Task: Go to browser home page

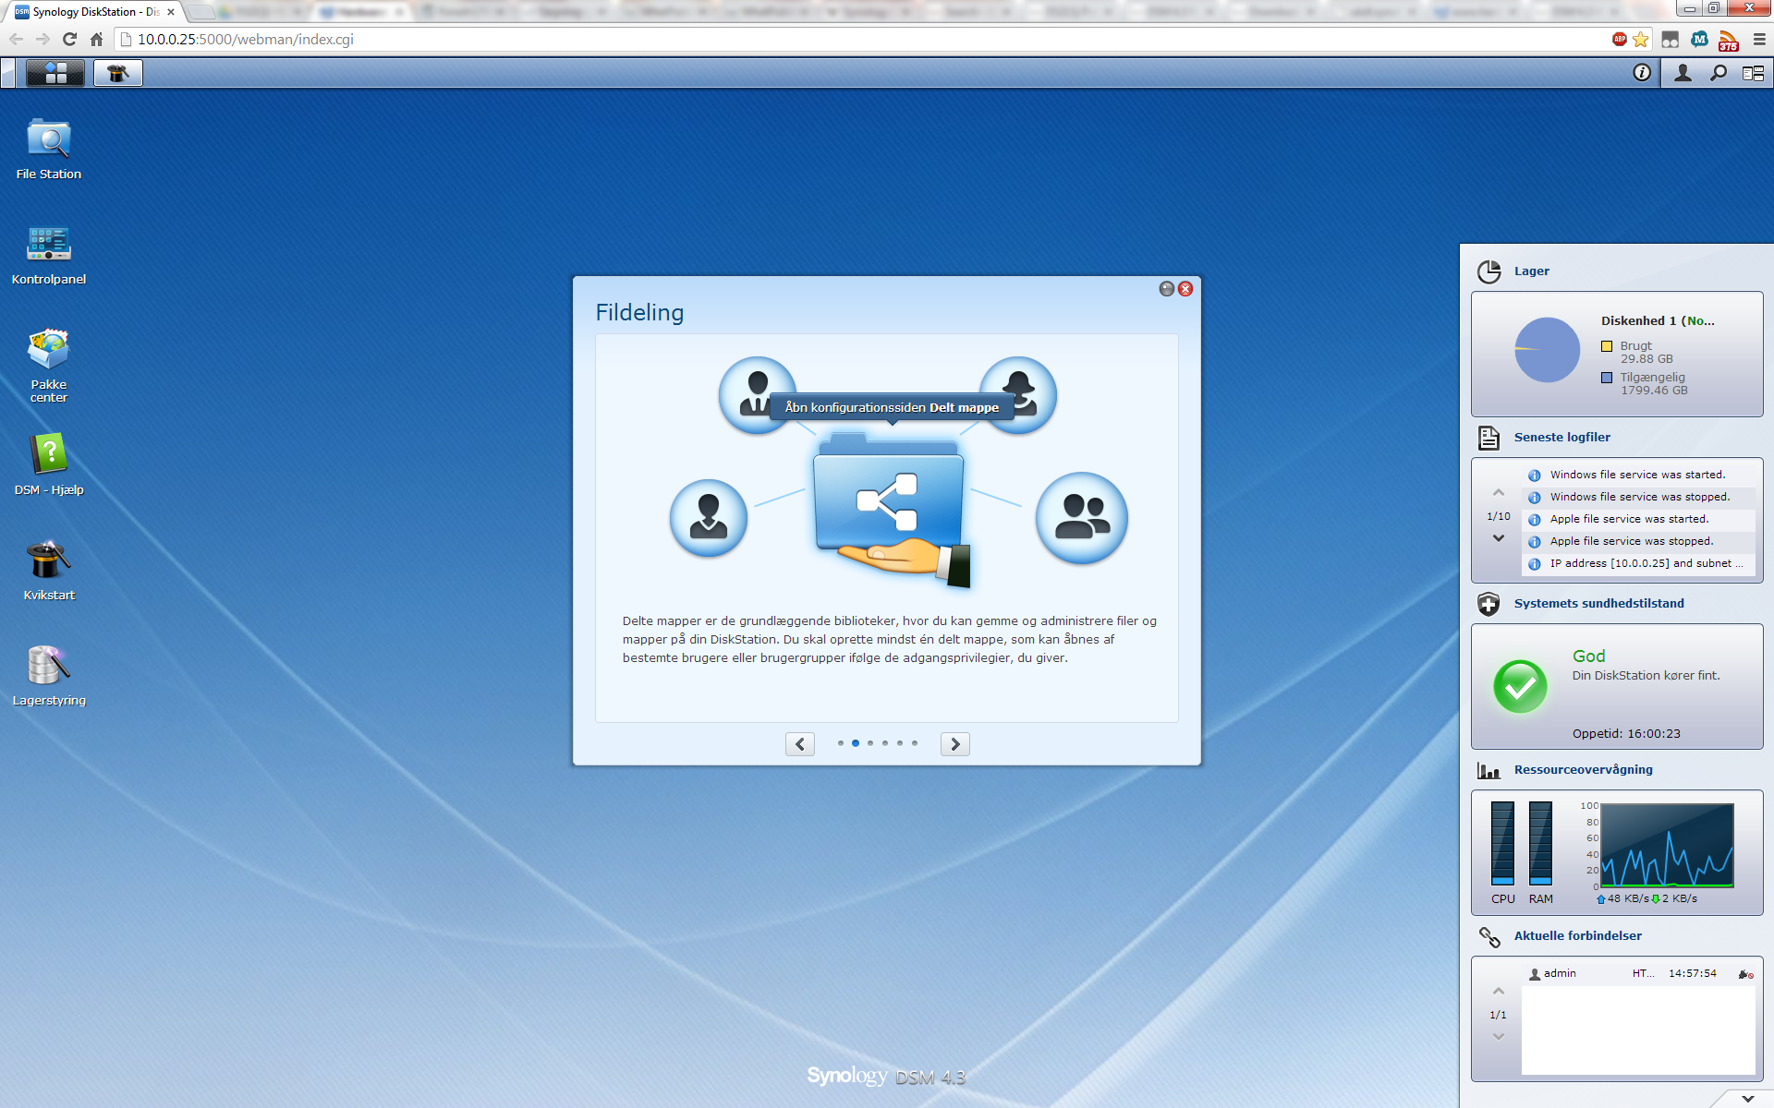Action: coord(96,39)
